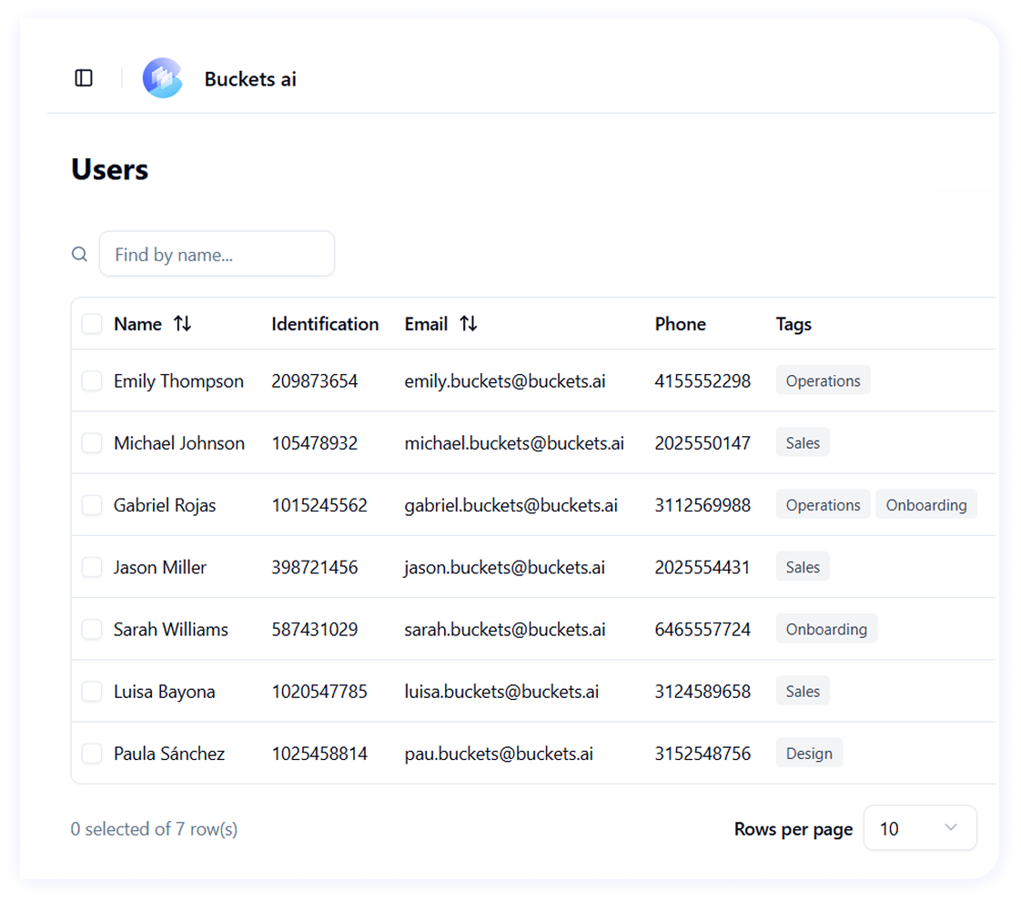This screenshot has width=1021, height=901.
Task: Check Emily Thompson's row checkbox
Action: click(x=92, y=381)
